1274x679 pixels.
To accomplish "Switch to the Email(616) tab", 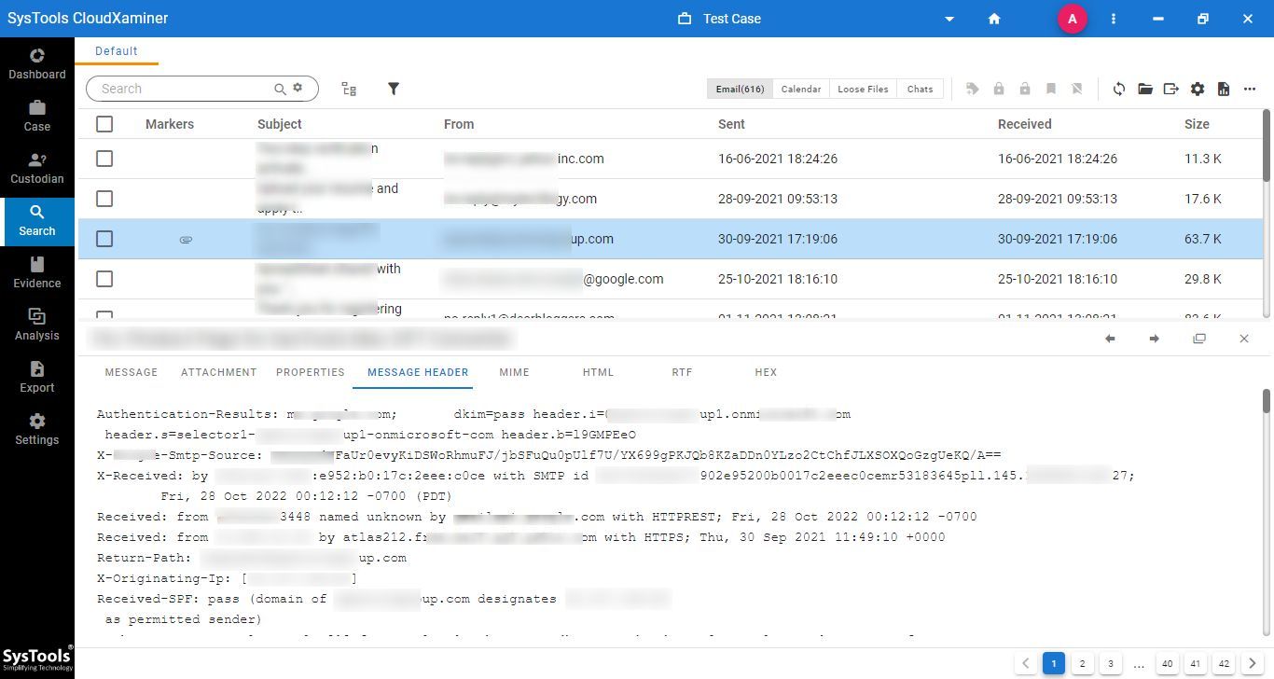I will pyautogui.click(x=741, y=89).
